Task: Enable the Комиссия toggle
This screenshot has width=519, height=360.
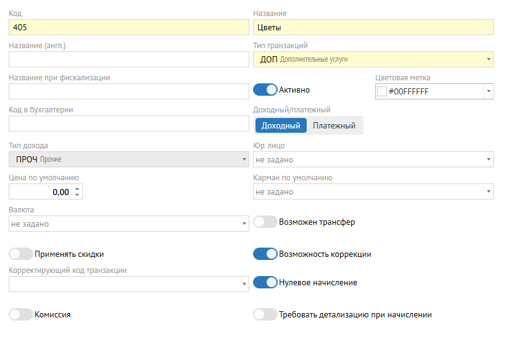Action: pyautogui.click(x=21, y=314)
